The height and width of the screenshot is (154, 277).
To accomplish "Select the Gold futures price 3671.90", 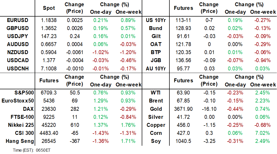I will click(x=183, y=109).
